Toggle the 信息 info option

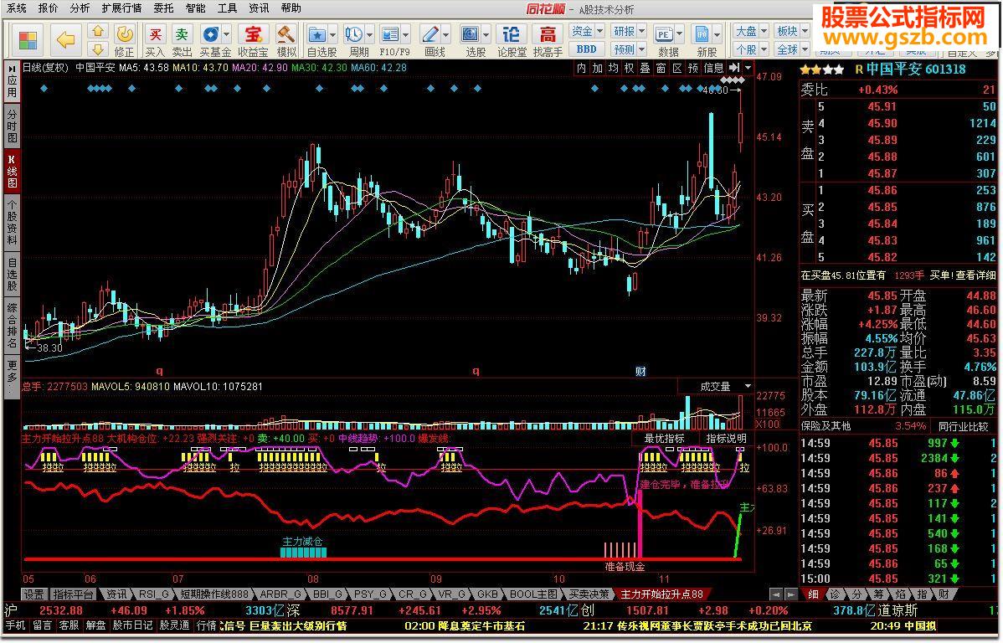click(713, 68)
